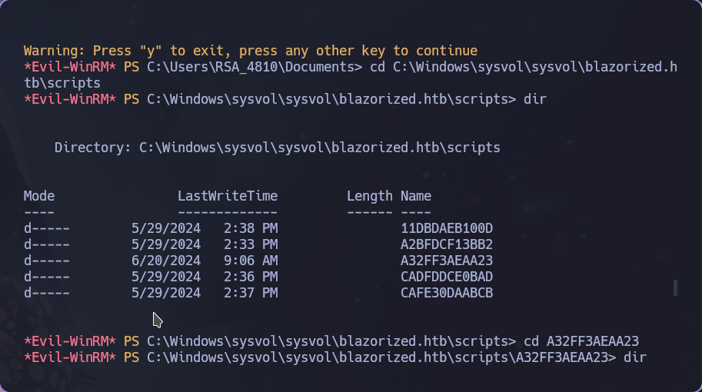Select the CADFDDCE0BAD directory name
Image resolution: width=702 pixels, height=392 pixels.
pyautogui.click(x=447, y=277)
